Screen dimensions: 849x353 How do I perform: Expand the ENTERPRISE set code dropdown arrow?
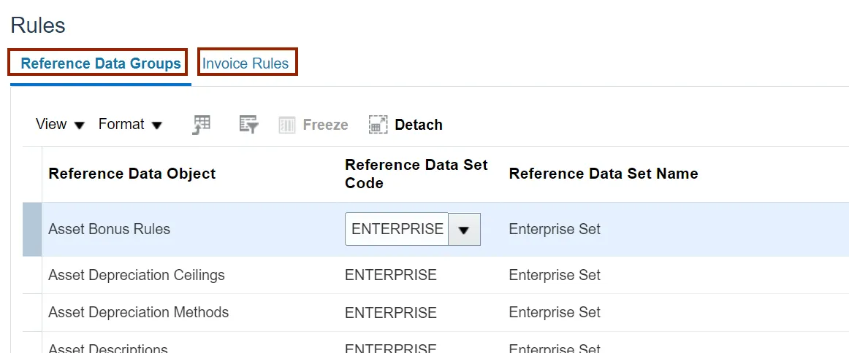pos(464,229)
